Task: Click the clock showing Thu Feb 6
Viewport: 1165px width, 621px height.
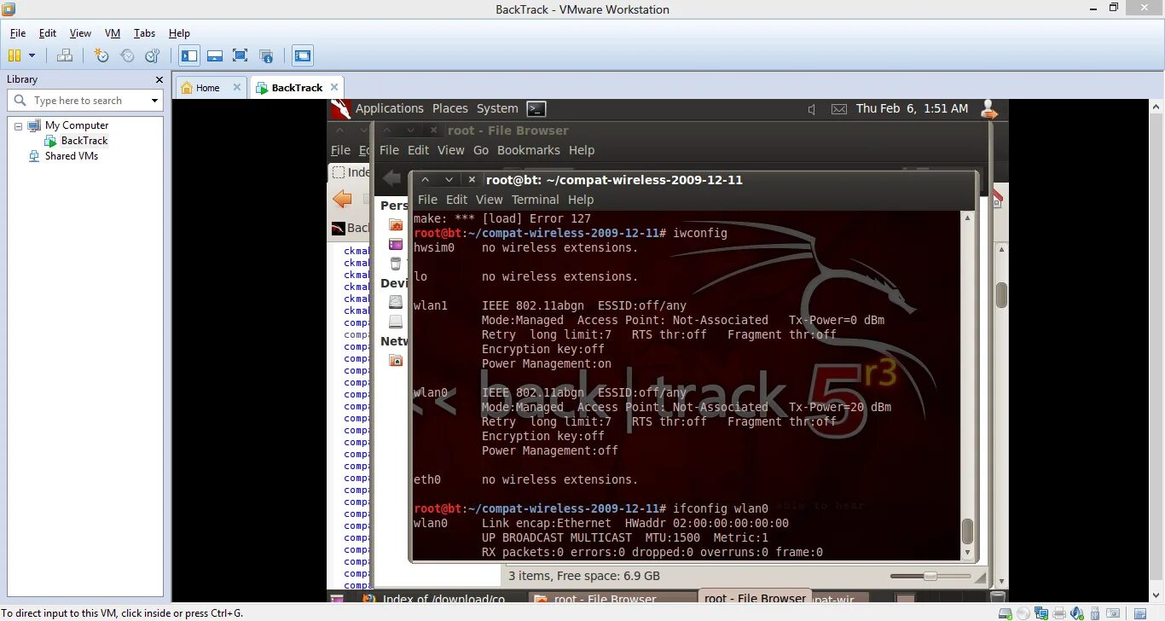Action: click(912, 108)
